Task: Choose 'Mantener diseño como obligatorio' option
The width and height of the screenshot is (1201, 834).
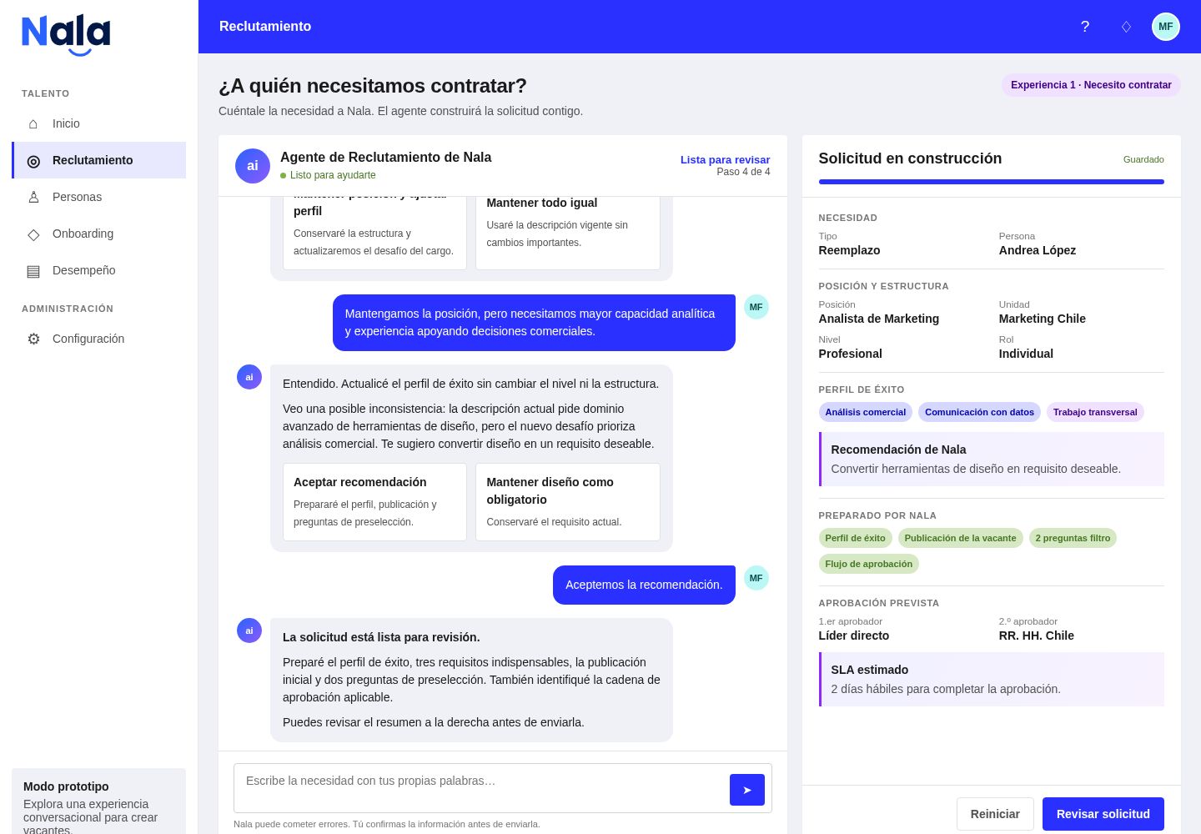Action: [x=568, y=502]
